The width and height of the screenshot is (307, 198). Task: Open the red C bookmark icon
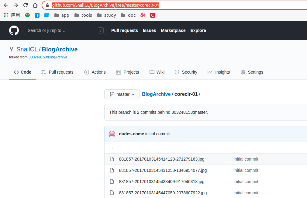(153, 15)
